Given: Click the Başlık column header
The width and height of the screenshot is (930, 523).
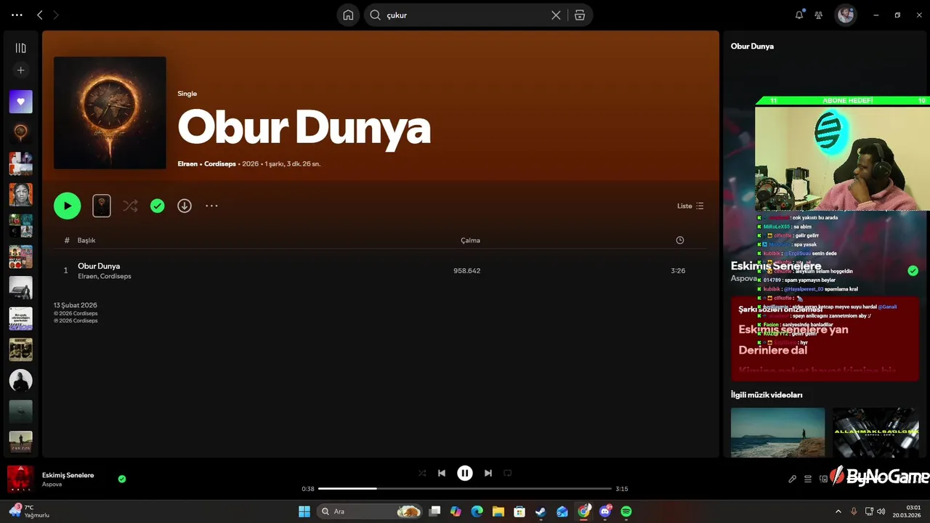Looking at the screenshot, I should (x=86, y=240).
